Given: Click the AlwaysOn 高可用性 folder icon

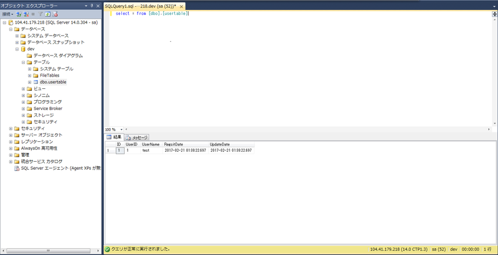Looking at the screenshot, I should coord(17,149).
